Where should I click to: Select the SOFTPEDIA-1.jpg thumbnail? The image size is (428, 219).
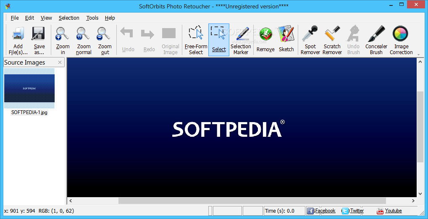coord(29,88)
